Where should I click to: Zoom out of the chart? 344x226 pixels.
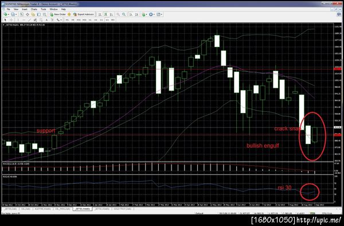pyautogui.click(x=124, y=14)
